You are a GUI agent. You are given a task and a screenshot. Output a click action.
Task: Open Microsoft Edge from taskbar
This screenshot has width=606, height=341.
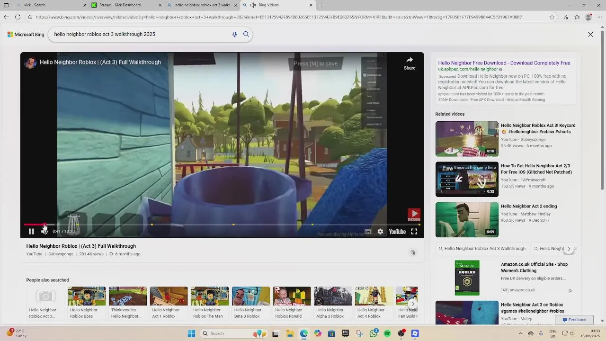tap(303, 333)
